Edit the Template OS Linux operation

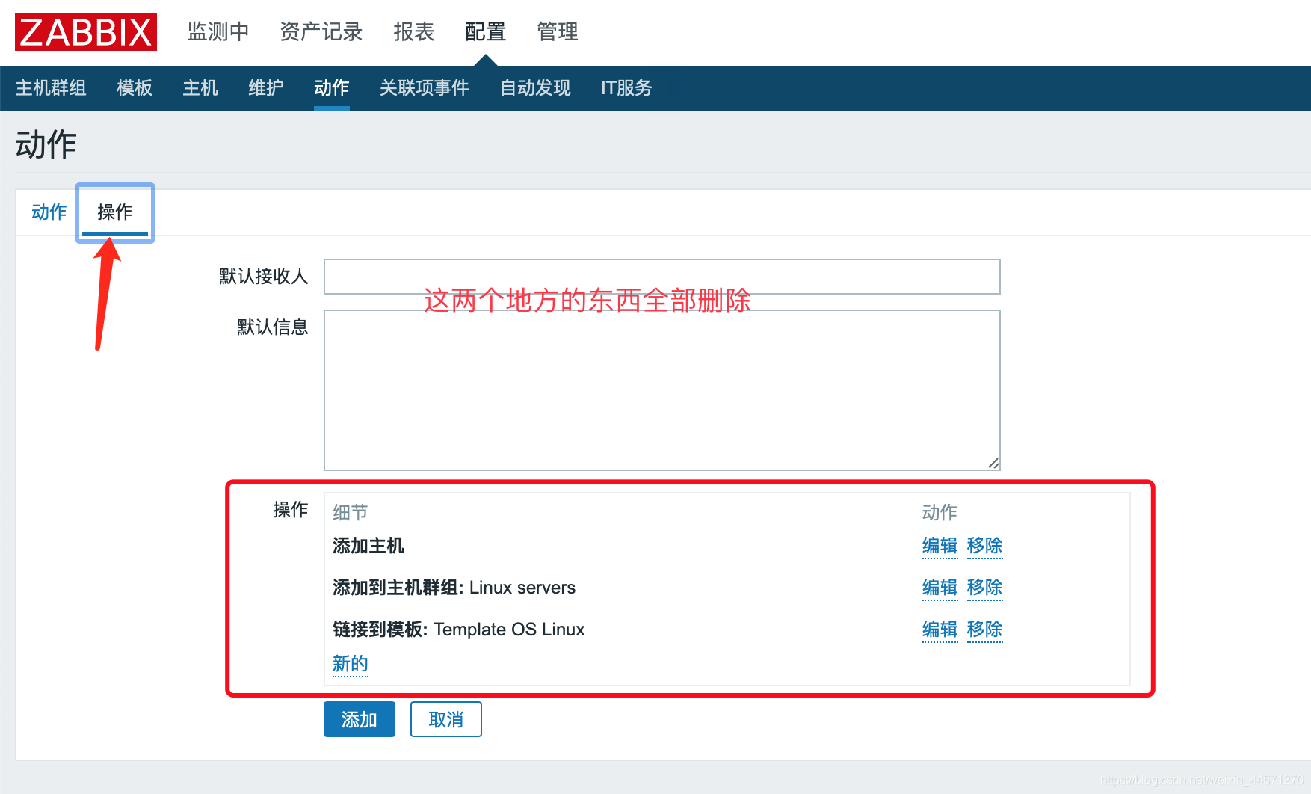click(940, 630)
